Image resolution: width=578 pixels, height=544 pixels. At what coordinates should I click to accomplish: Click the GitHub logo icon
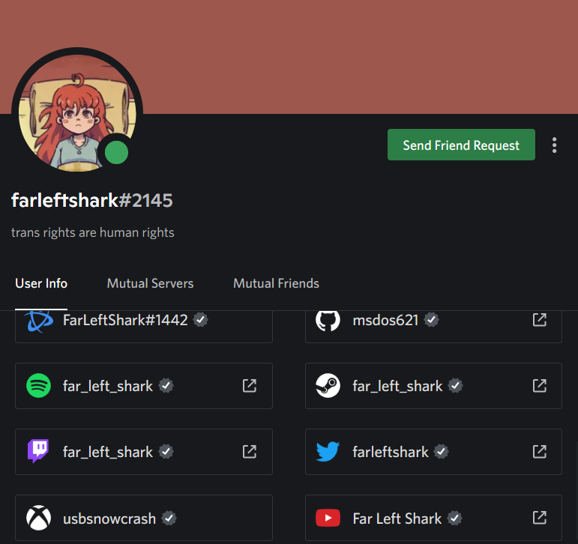[x=328, y=320]
